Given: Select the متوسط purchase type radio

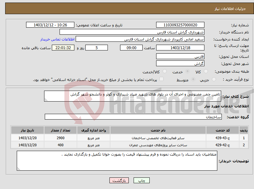Looking at the screenshot, I should point(193,79).
